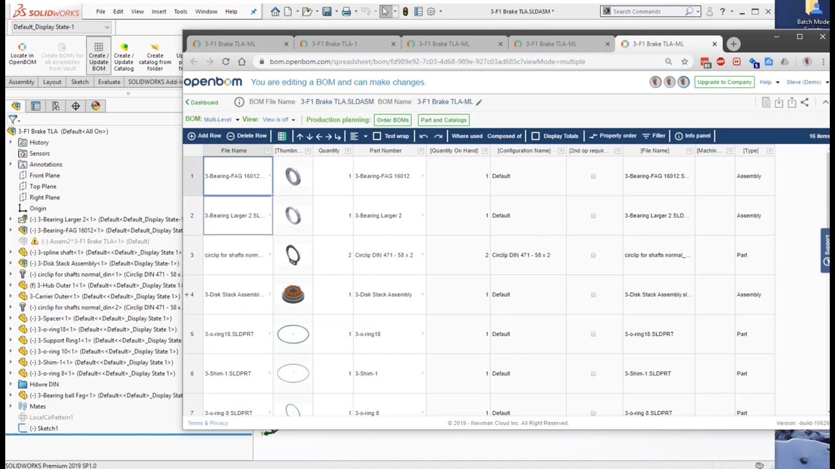
Task: Open SolidWorks Tools menu
Action: [x=181, y=12]
